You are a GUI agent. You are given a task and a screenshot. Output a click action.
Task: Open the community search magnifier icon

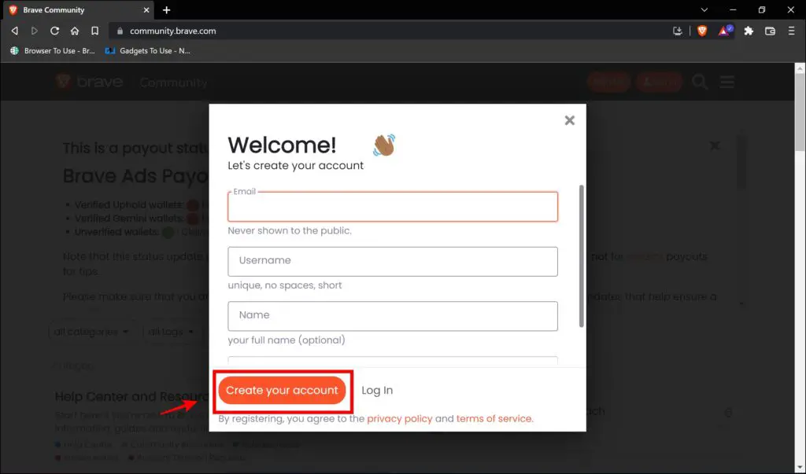click(x=700, y=82)
